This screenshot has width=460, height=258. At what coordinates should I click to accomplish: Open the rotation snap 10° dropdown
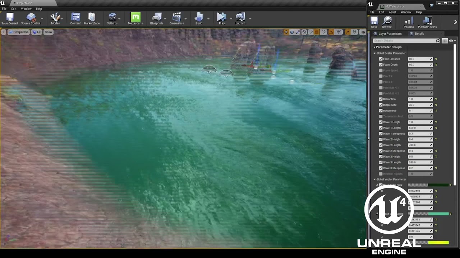click(x=339, y=32)
